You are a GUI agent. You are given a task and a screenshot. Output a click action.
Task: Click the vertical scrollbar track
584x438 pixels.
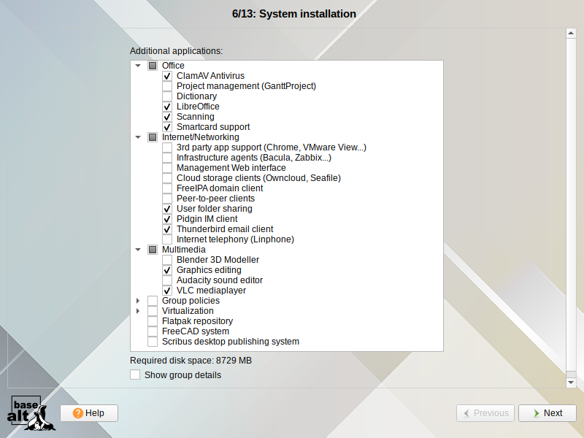tap(571, 205)
